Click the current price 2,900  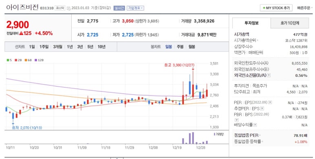[18, 25]
